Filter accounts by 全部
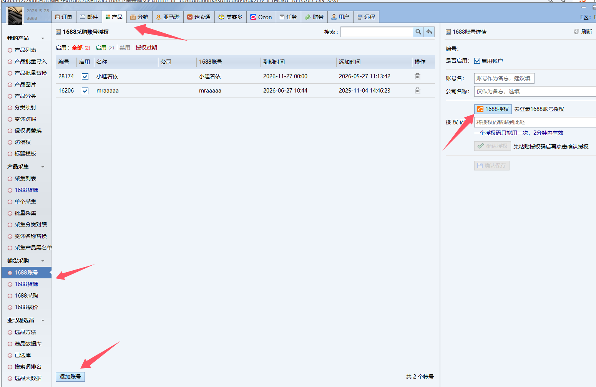This screenshot has width=596, height=387. [x=77, y=48]
